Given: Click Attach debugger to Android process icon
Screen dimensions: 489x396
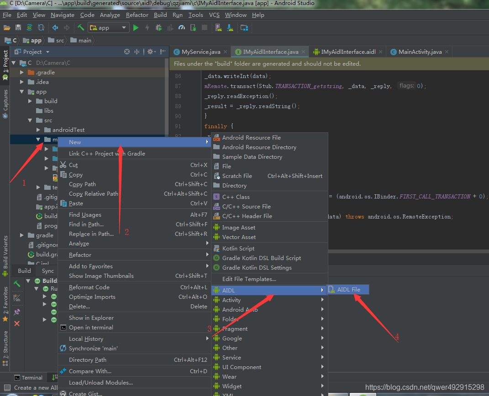Looking at the screenshot, I should [x=193, y=28].
